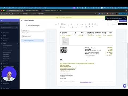Open the Help menu

point(45,8)
